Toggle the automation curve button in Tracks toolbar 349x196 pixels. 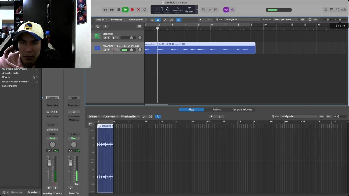click(x=165, y=20)
